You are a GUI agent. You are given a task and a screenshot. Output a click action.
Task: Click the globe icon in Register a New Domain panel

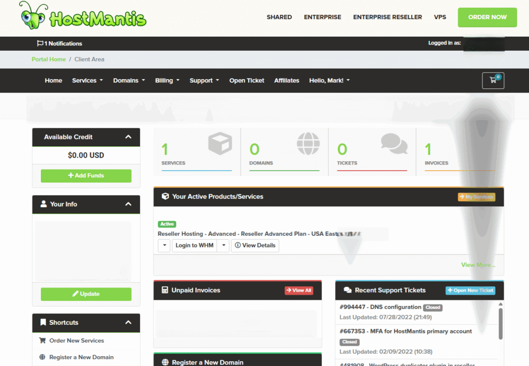tap(165, 362)
